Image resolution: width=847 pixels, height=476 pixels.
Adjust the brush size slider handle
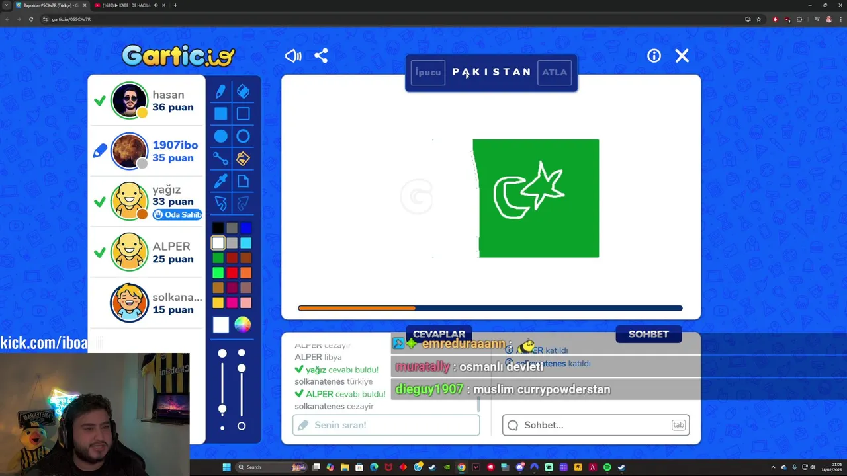coord(222,409)
